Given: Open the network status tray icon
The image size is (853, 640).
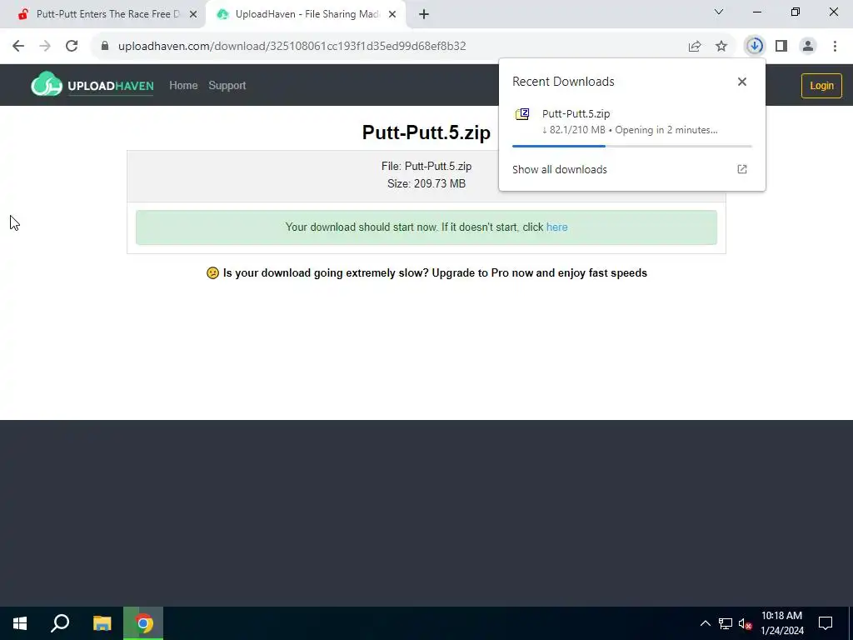Looking at the screenshot, I should pyautogui.click(x=726, y=623).
